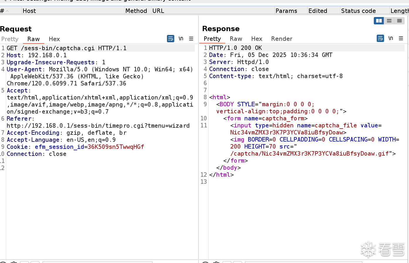The height and width of the screenshot is (263, 409).
Task: Open the Response Hex tab
Action: click(x=257, y=39)
